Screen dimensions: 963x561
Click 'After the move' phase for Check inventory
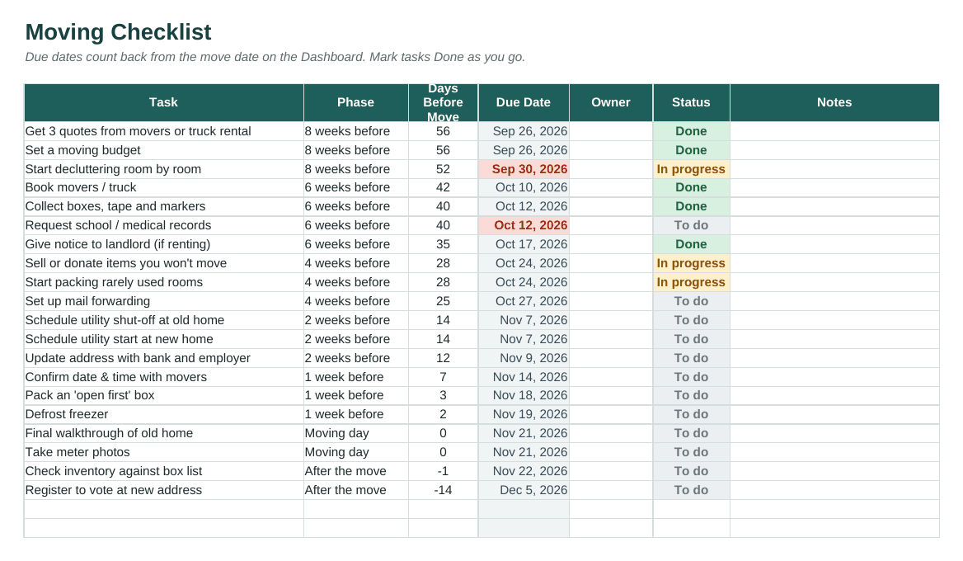click(x=355, y=472)
